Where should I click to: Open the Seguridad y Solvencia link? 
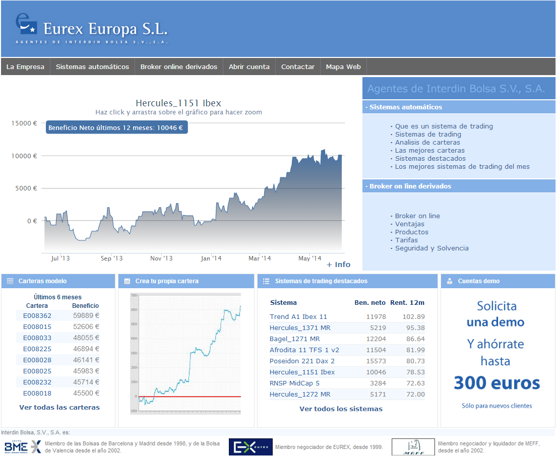pyautogui.click(x=431, y=248)
